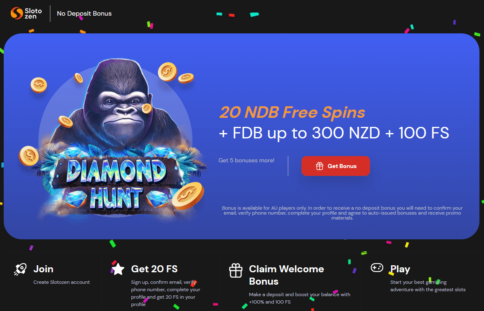Click the rocket icon beside Join
Screen dimensions: 484x311
pyautogui.click(x=20, y=269)
